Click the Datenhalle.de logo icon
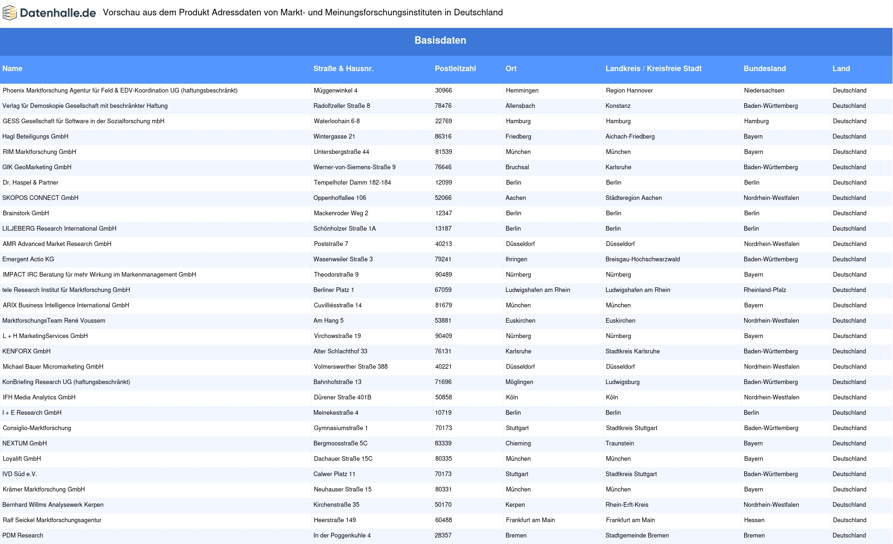Viewport: 893px width, 544px height. tap(10, 13)
